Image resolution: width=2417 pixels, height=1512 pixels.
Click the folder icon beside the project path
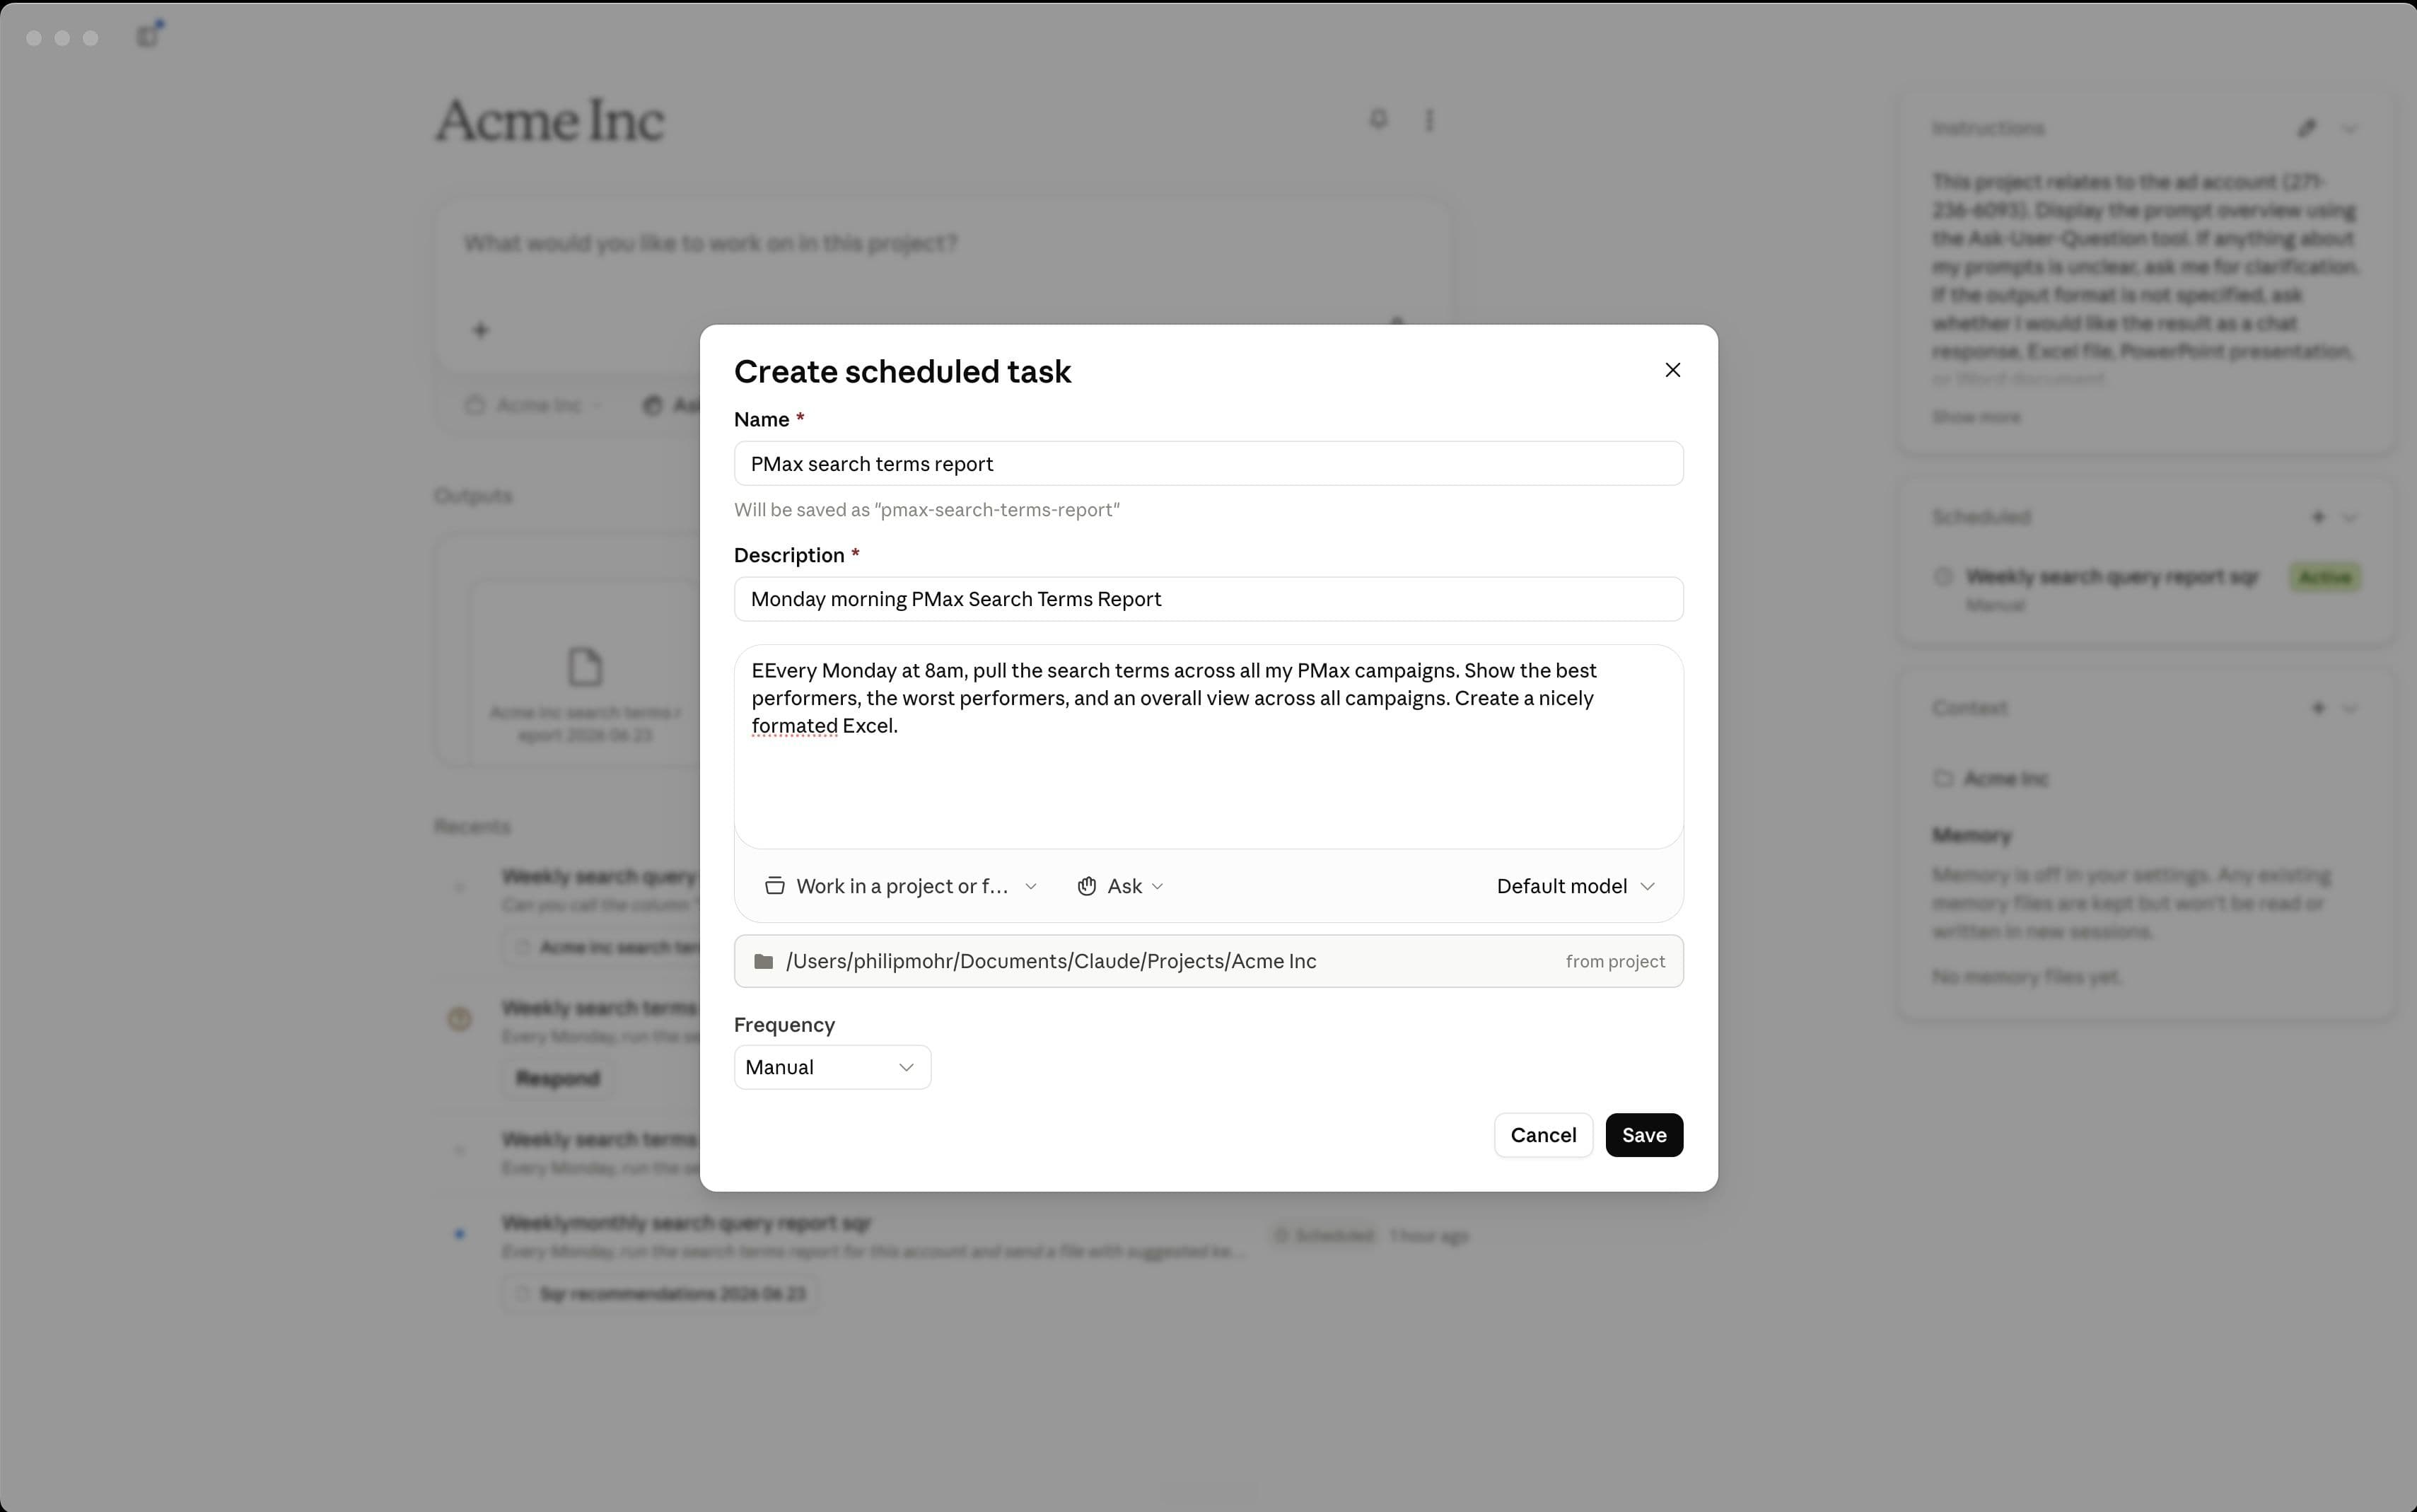pos(764,961)
